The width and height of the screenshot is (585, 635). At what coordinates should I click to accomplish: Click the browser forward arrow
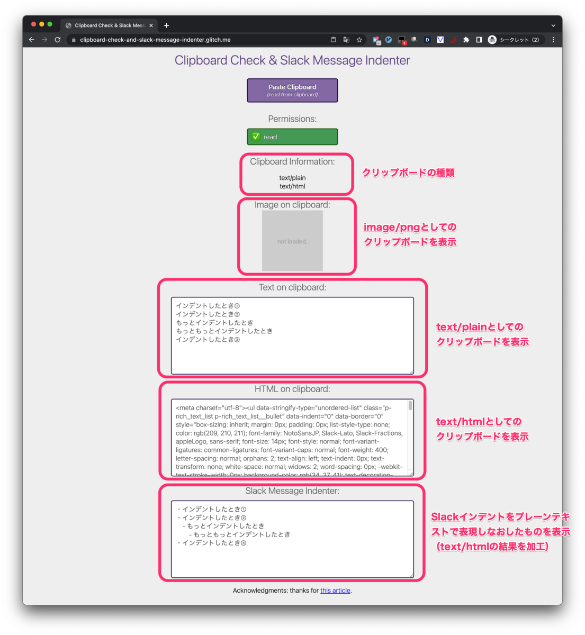click(44, 40)
